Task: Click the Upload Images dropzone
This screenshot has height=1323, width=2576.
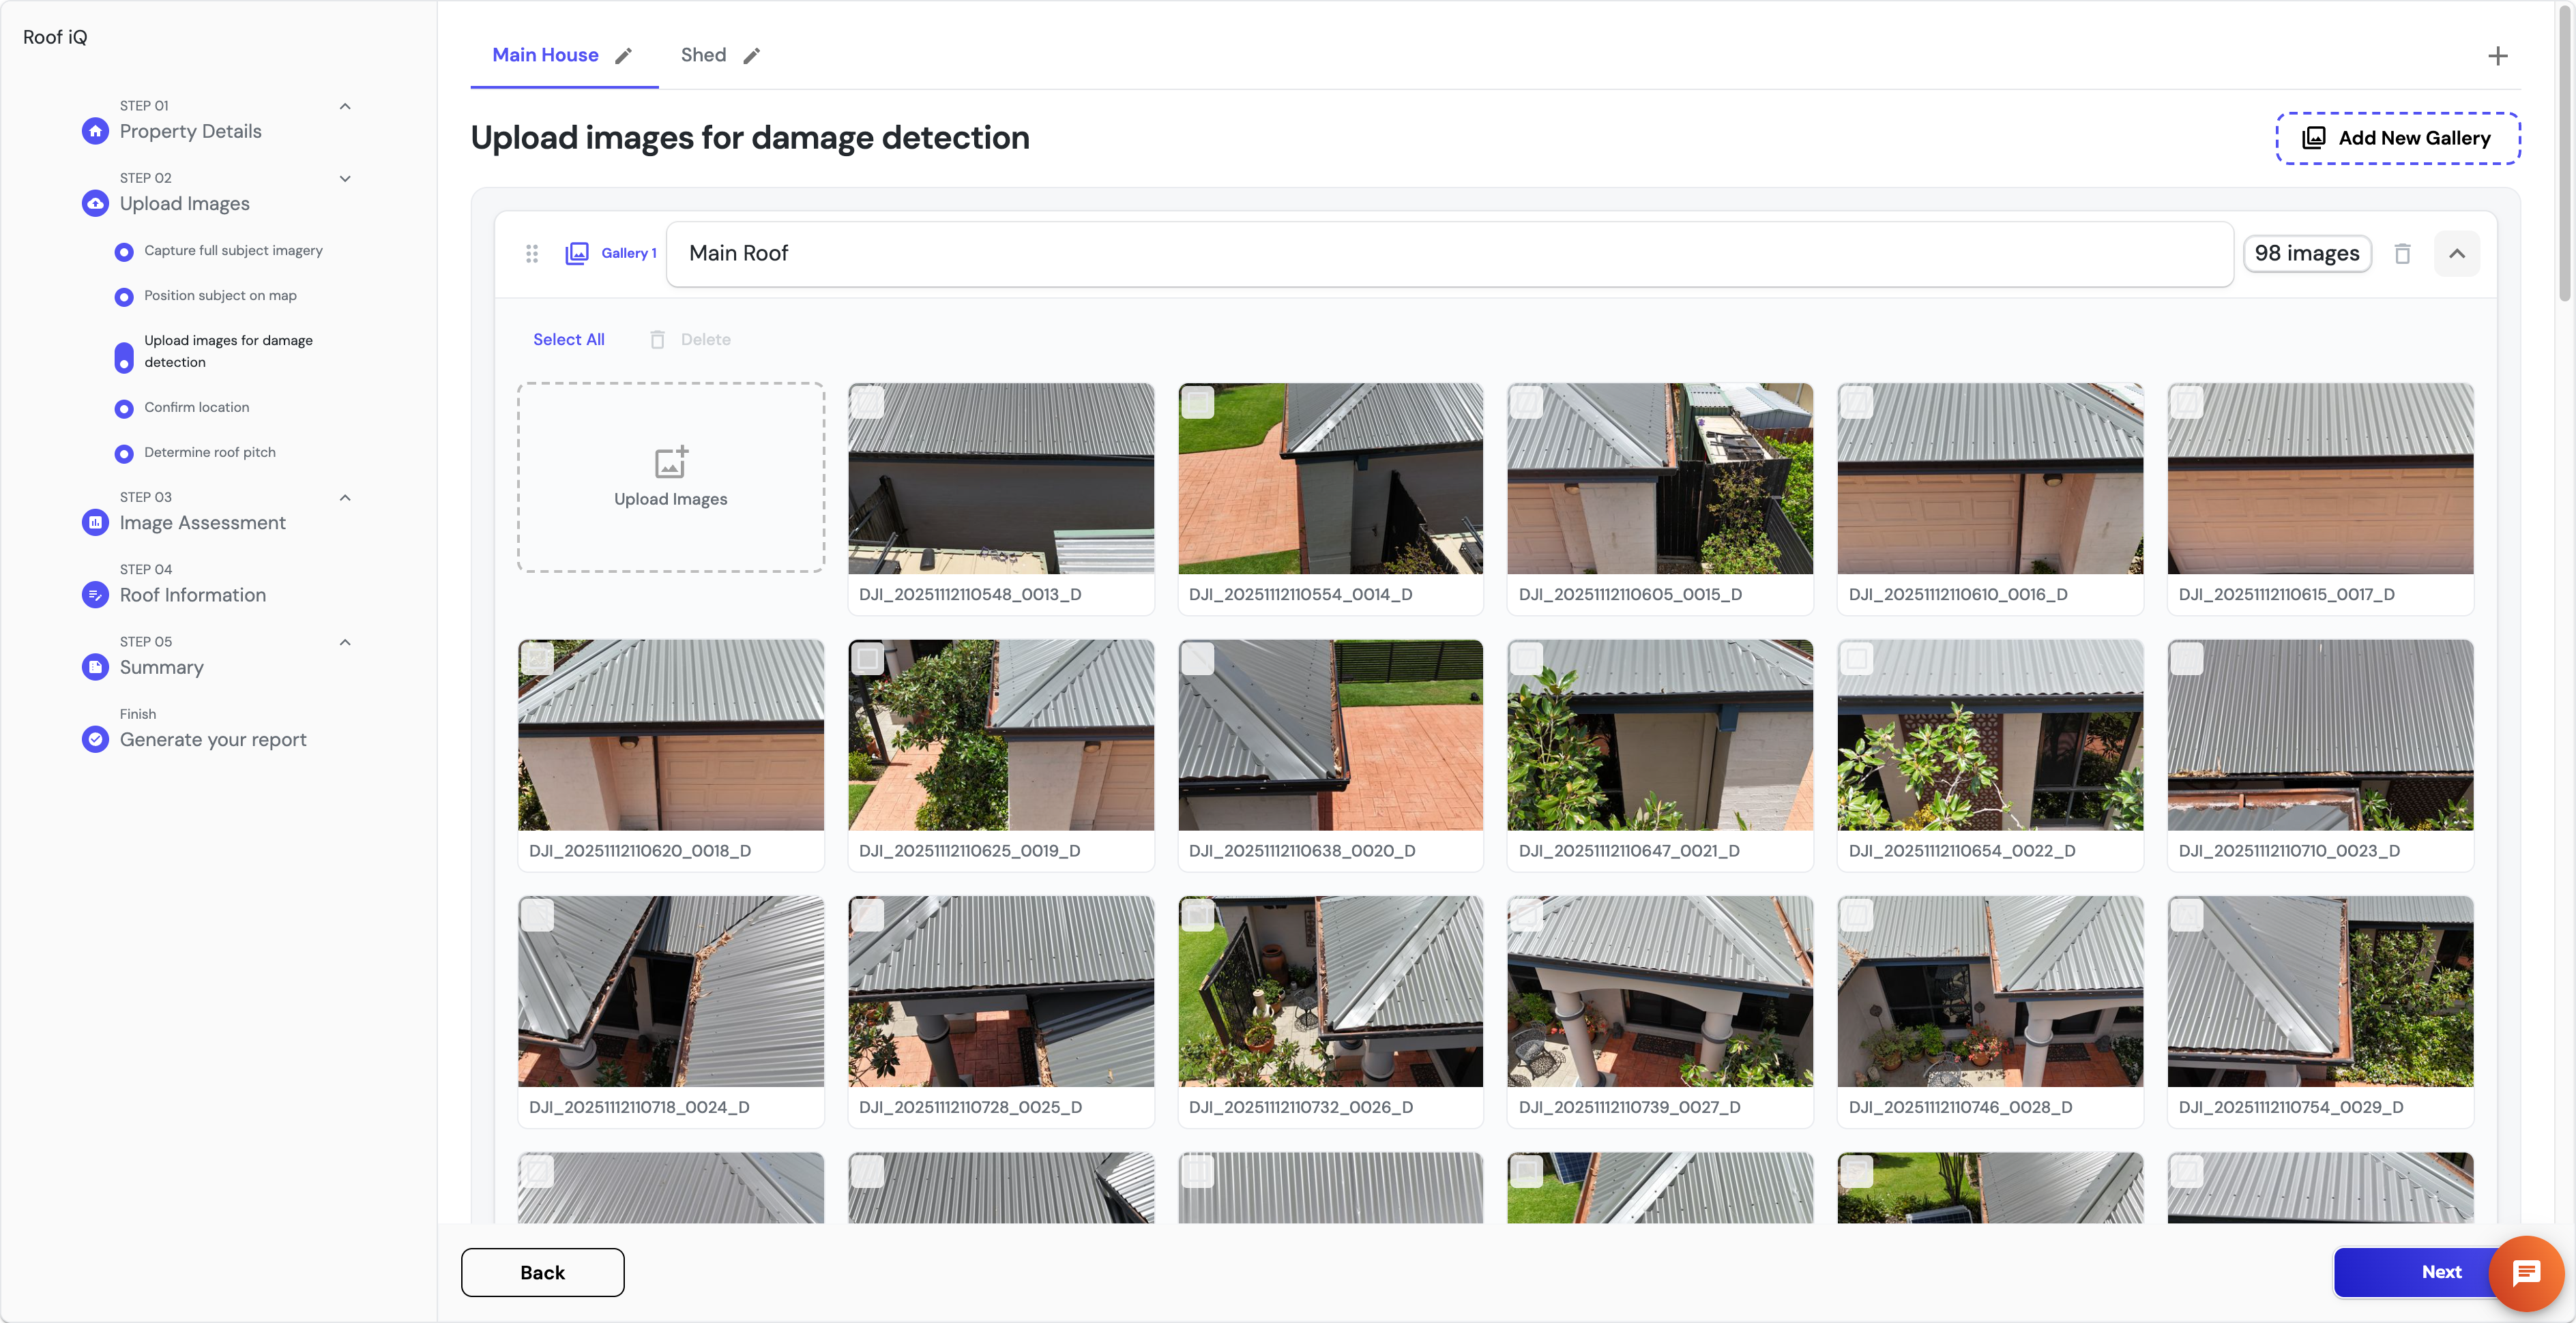Action: 671,477
